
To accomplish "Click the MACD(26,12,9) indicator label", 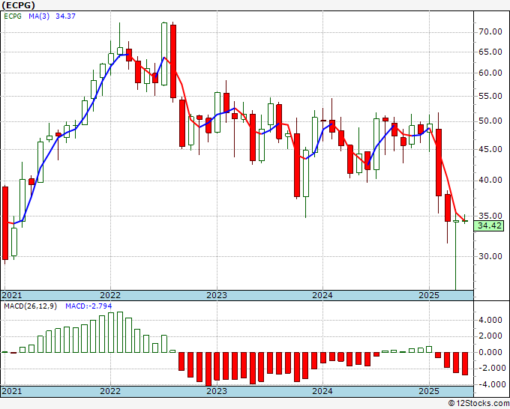I will coord(30,306).
